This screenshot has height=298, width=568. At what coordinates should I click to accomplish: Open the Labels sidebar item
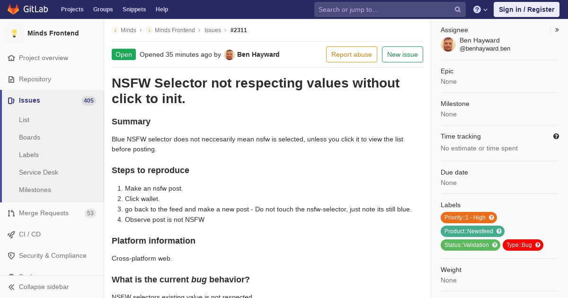click(x=29, y=155)
